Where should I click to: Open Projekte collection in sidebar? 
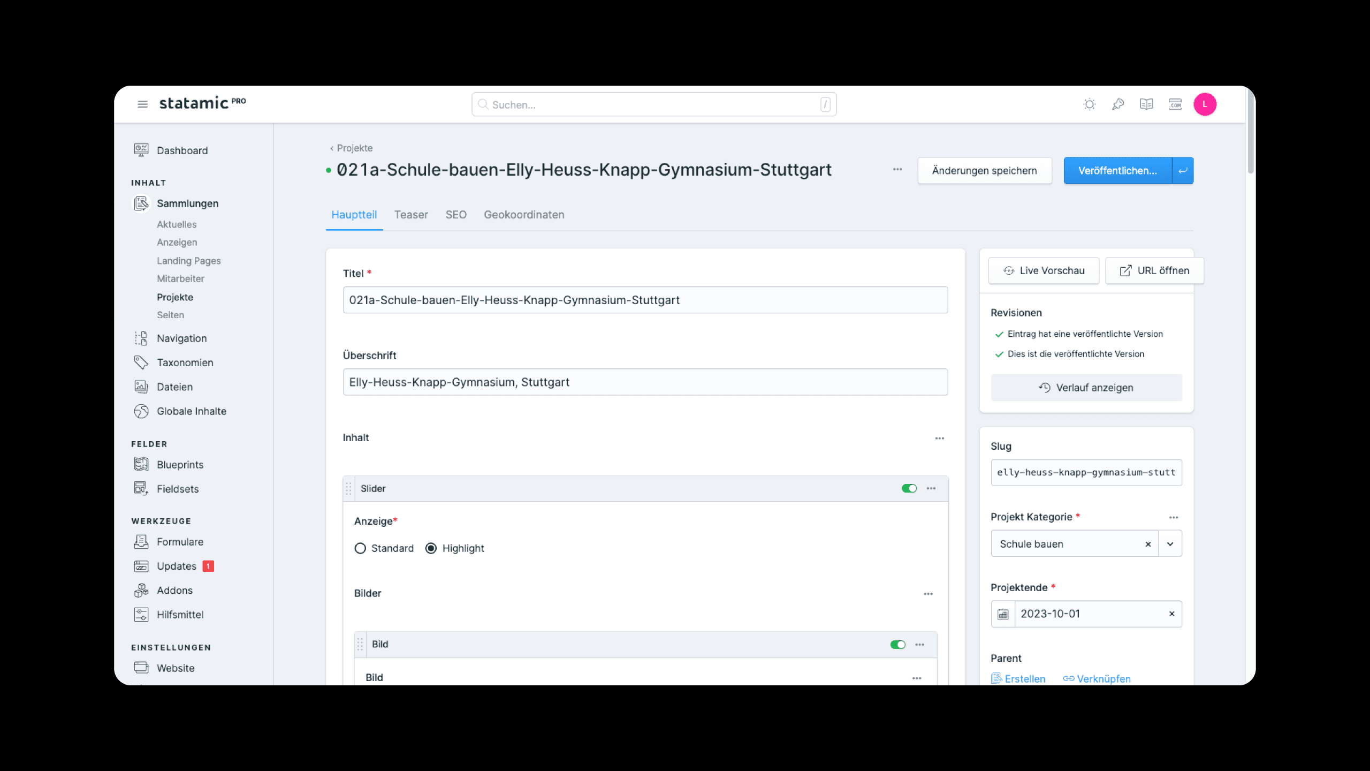(x=174, y=297)
